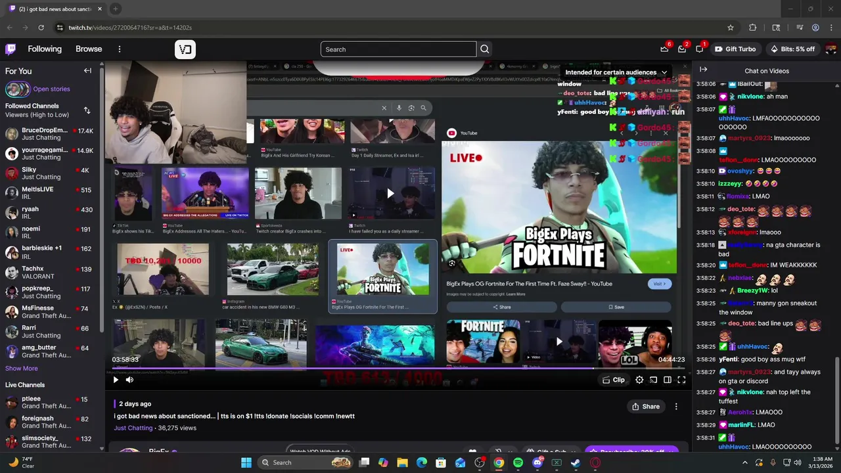Open slimsociety_ live channel in sidebar

coord(50,441)
